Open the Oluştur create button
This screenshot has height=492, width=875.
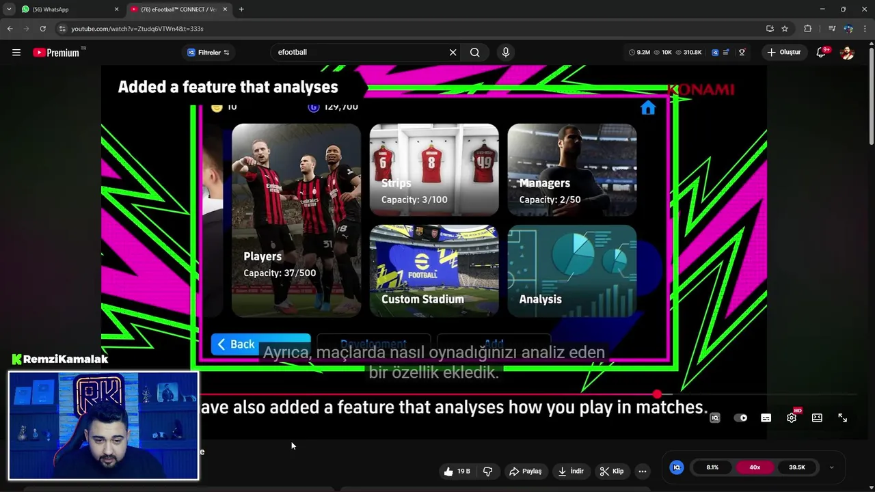pos(784,53)
